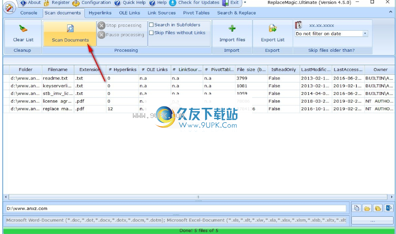Open the Hyperlinks tab
Viewport: 396px width, 234px height.
coord(100,12)
